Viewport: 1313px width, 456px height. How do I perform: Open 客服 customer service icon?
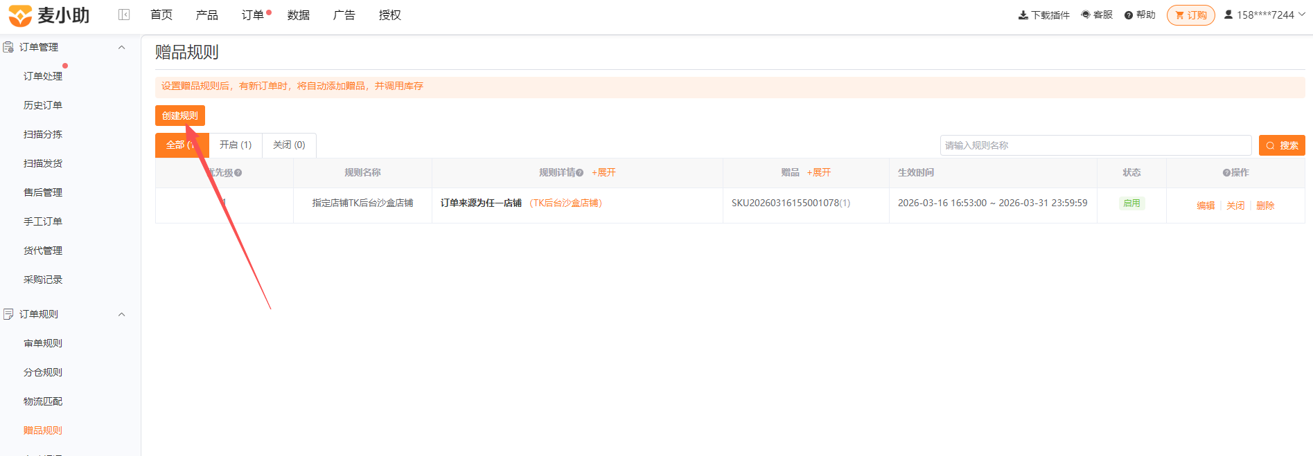pyautogui.click(x=1086, y=15)
